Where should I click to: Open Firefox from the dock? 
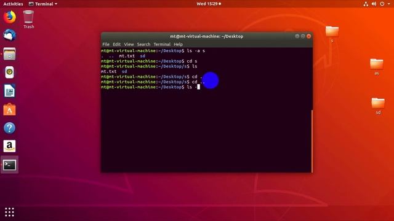coord(10,17)
